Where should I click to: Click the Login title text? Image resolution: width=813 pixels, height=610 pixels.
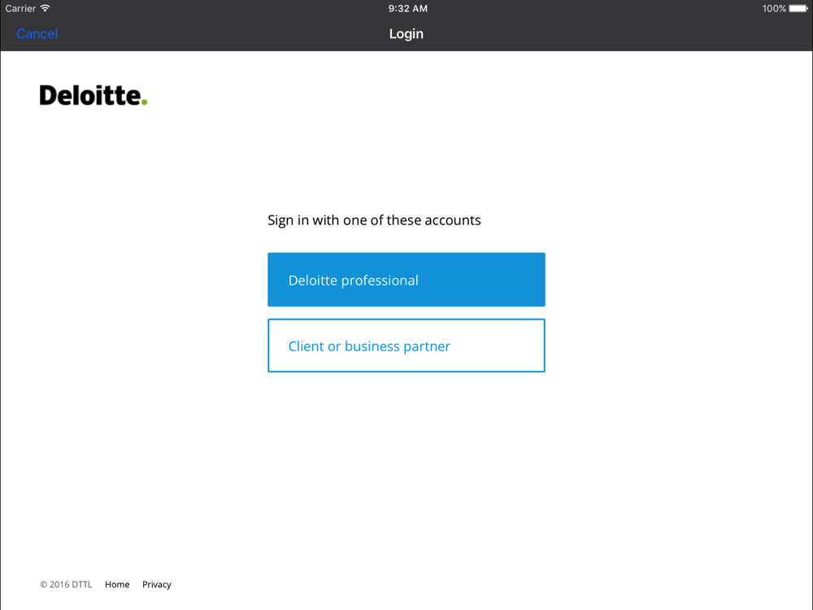406,33
